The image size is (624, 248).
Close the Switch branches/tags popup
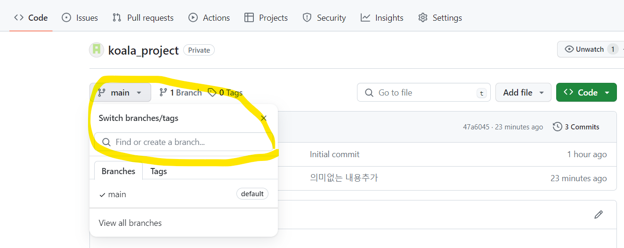click(264, 118)
